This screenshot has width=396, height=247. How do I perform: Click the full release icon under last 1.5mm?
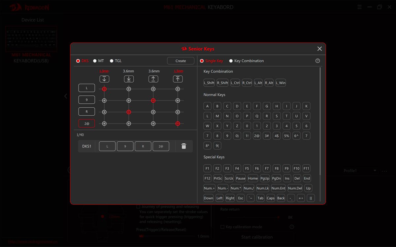[178, 79]
